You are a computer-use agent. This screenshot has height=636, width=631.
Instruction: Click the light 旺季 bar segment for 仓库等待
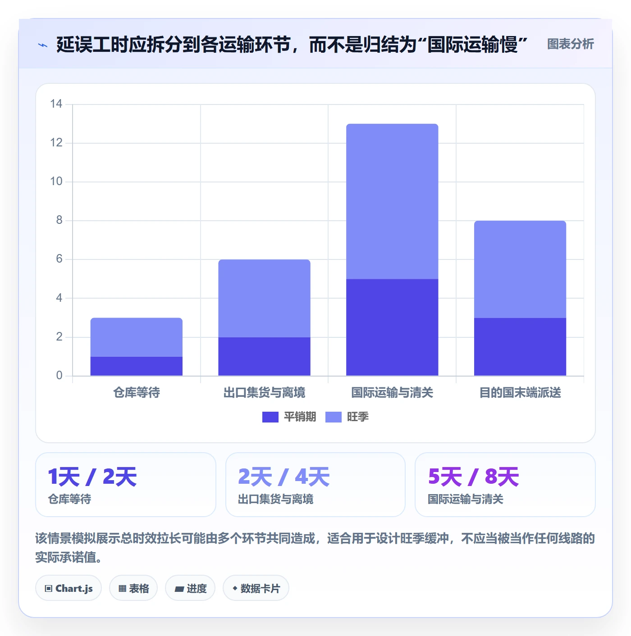click(137, 337)
